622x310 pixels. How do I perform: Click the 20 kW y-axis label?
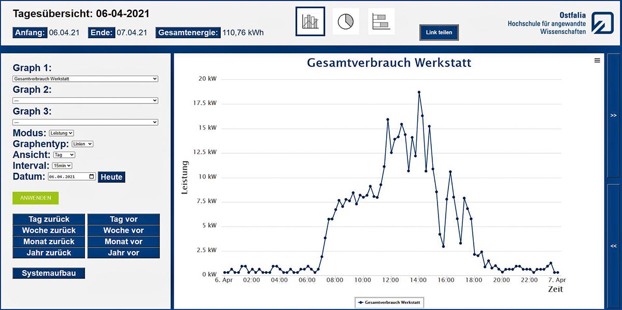pos(207,79)
